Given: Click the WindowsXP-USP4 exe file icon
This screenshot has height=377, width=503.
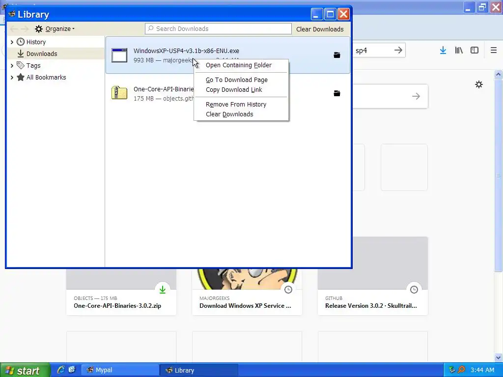Looking at the screenshot, I should pos(119,55).
